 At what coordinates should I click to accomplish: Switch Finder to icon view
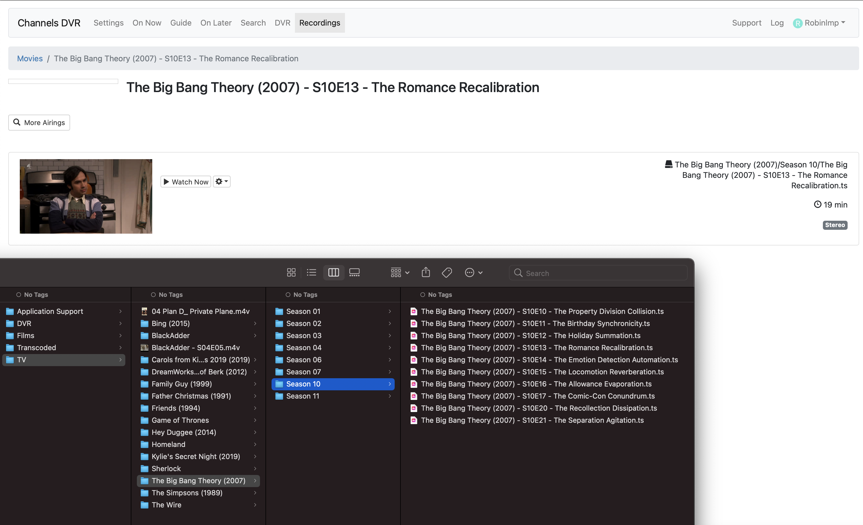tap(291, 272)
